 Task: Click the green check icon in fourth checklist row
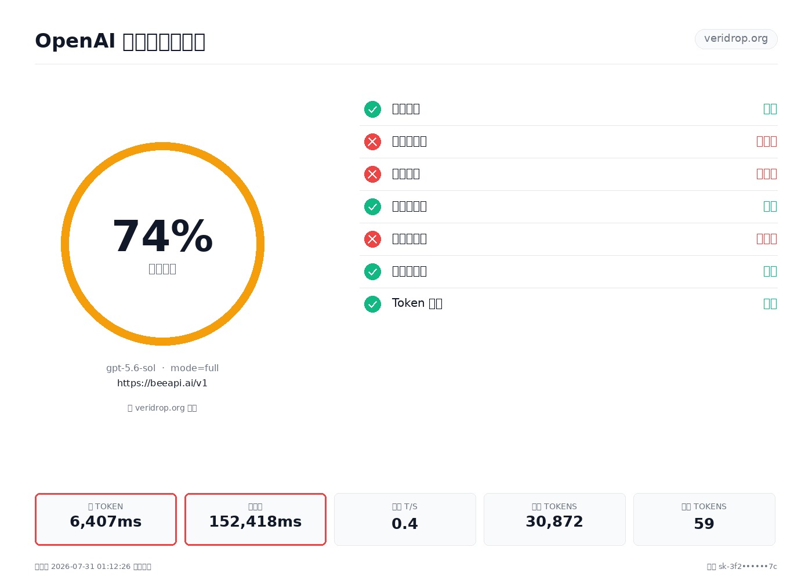[x=372, y=206]
